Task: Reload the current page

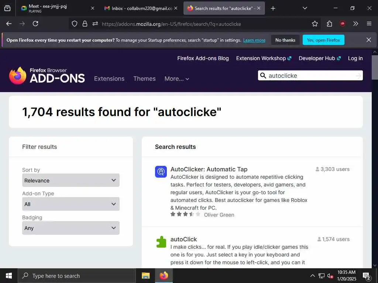Action: (35, 24)
